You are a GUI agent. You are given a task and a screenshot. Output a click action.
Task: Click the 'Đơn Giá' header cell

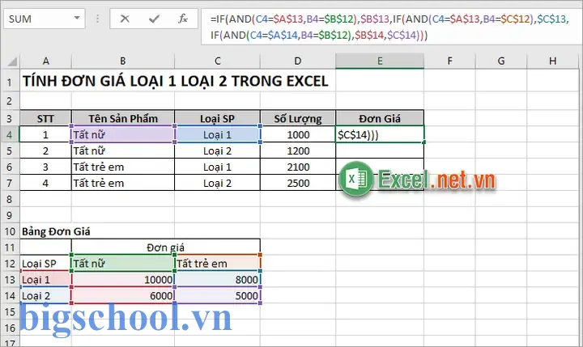[380, 119]
